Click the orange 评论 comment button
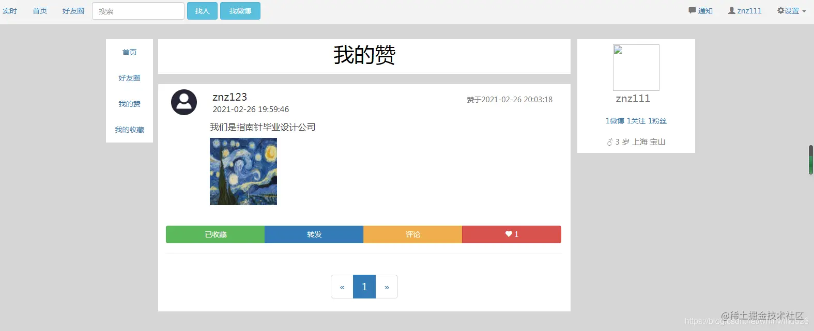814x331 pixels. click(413, 234)
